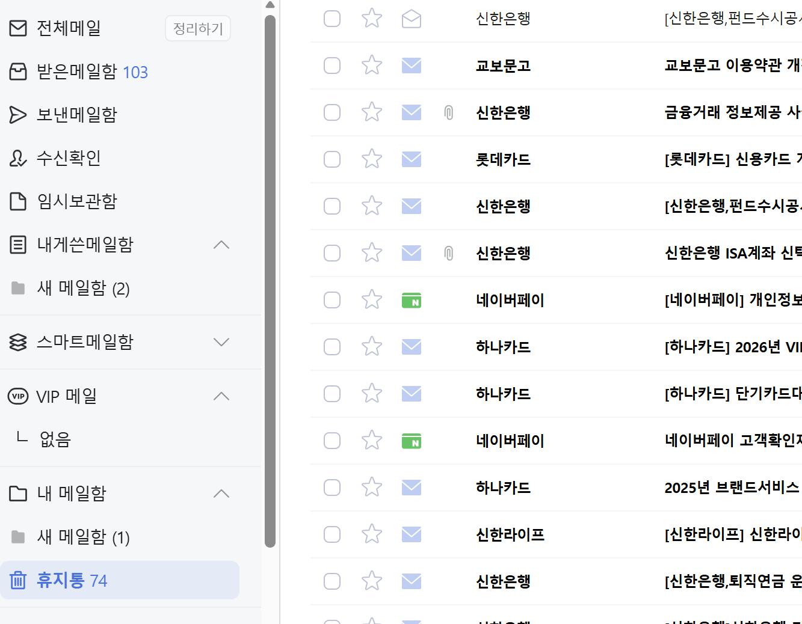Viewport: 802px width, 624px height.
Task: Open the [롯데카드] 신용카드 mail subject
Action: pyautogui.click(x=733, y=159)
